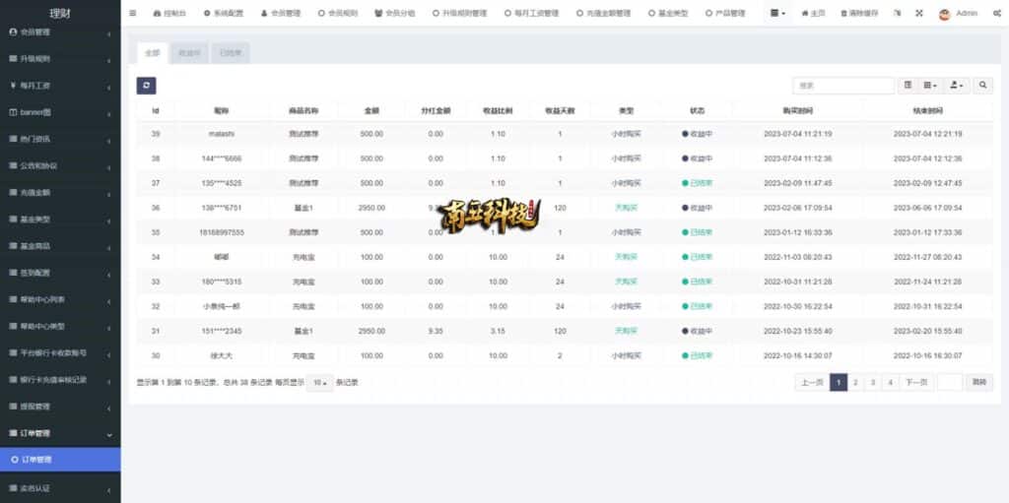This screenshot has width=1009, height=503.
Task: Go to page 3 in pagination
Action: 873,382
